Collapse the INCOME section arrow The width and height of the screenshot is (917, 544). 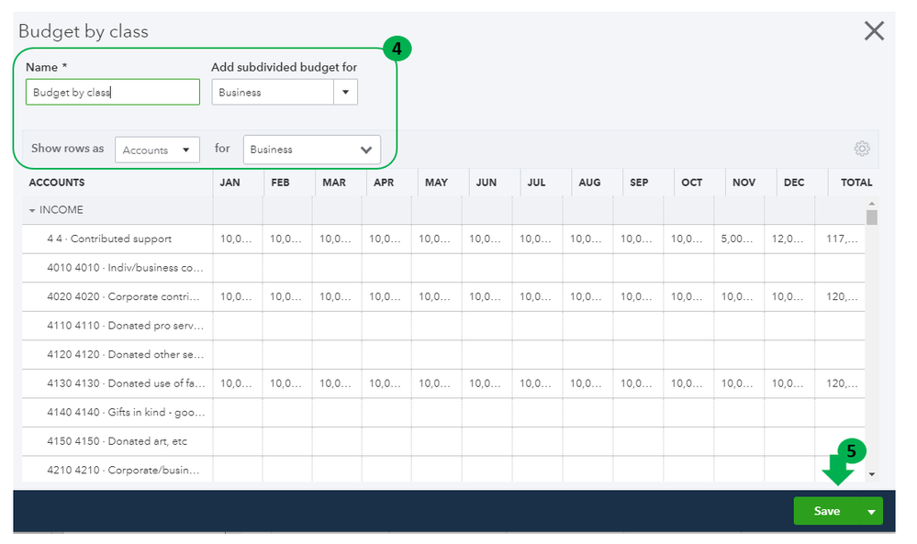tap(33, 211)
